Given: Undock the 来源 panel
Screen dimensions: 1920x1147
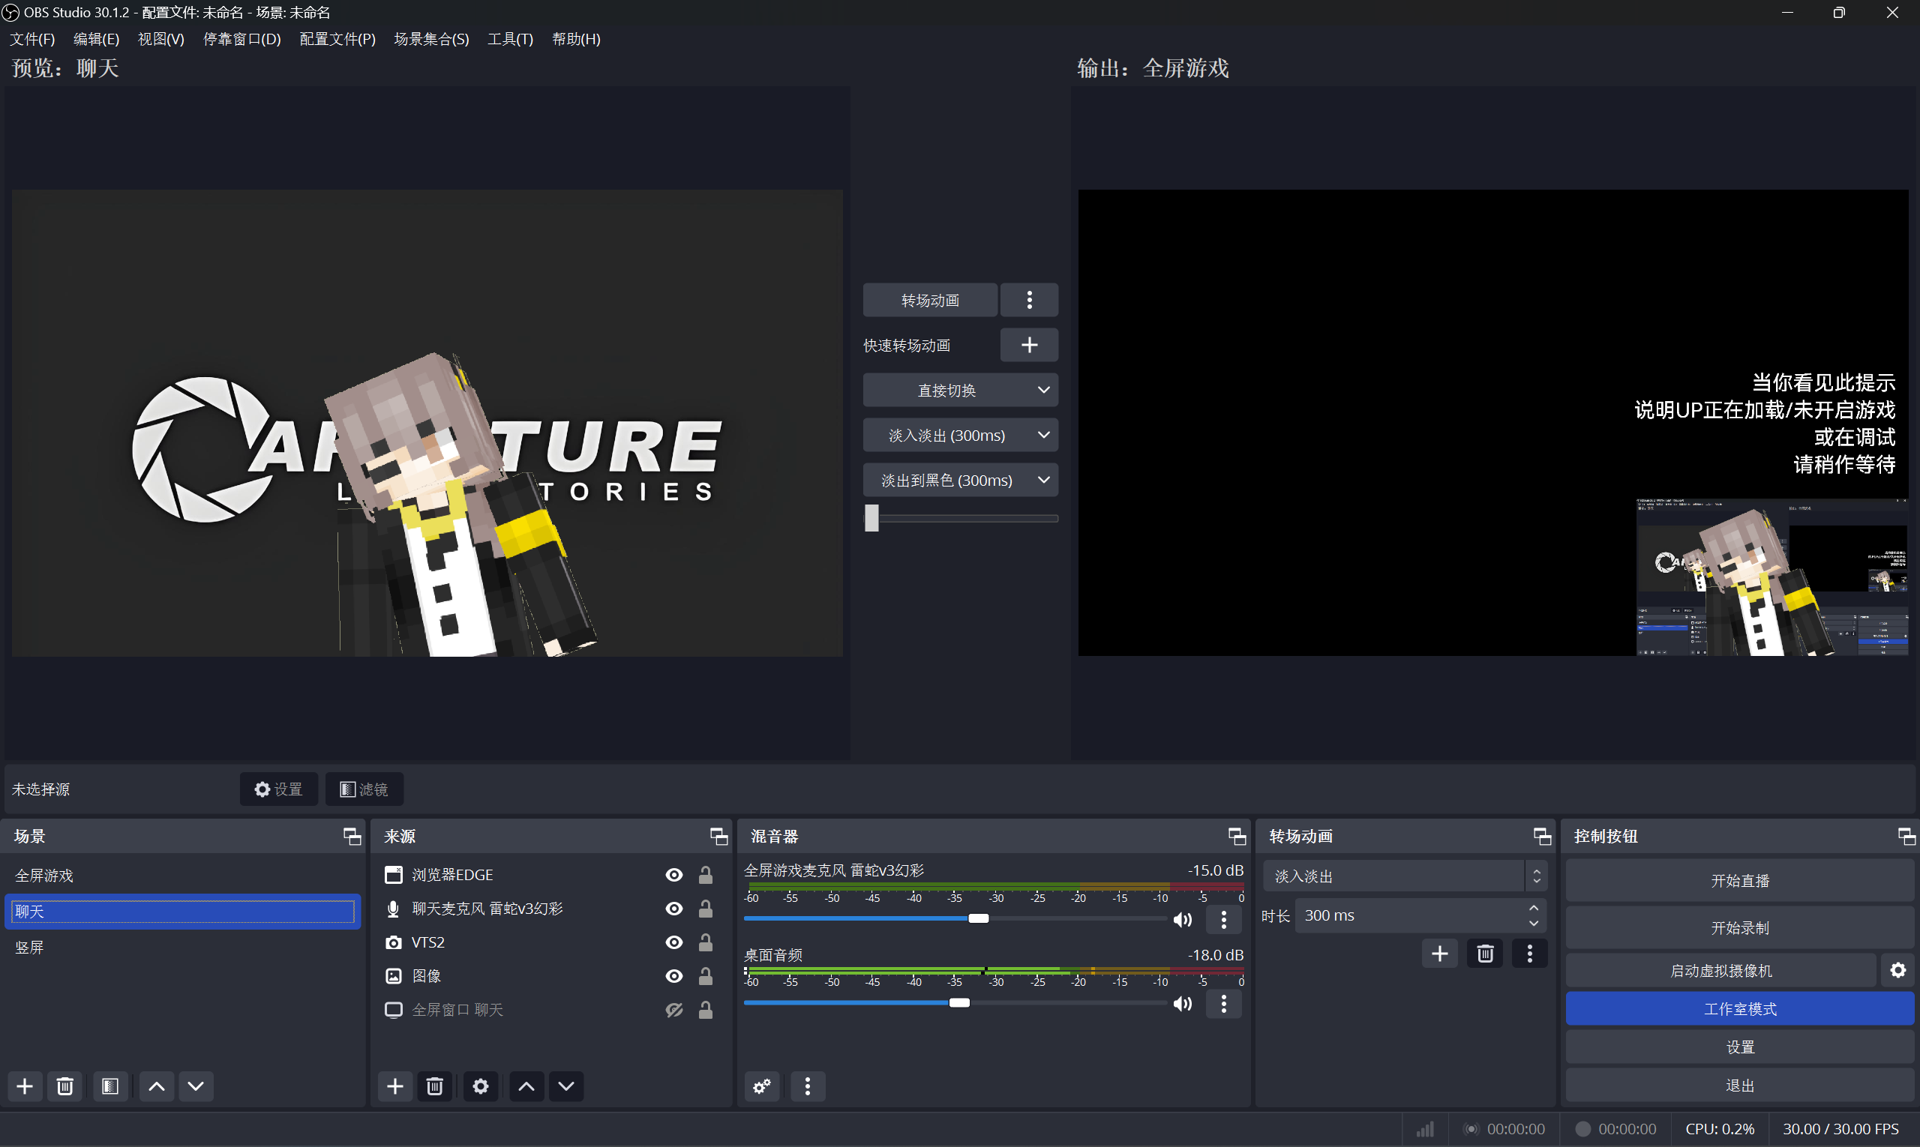Looking at the screenshot, I should point(719,837).
